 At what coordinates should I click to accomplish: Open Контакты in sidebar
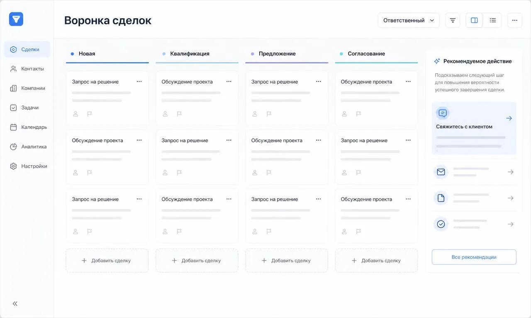[x=27, y=69]
